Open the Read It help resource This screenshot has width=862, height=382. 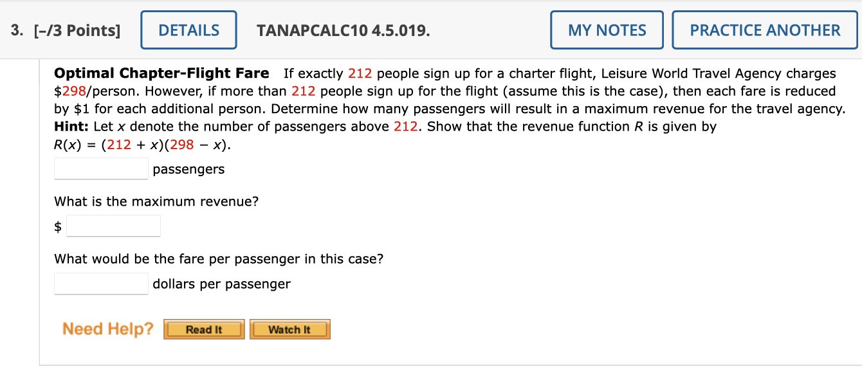pyautogui.click(x=203, y=329)
